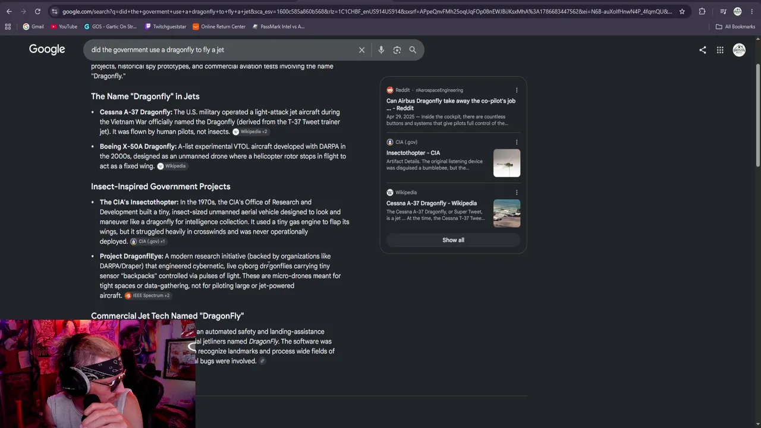Start a search by voice
The width and height of the screenshot is (761, 428).
381,50
